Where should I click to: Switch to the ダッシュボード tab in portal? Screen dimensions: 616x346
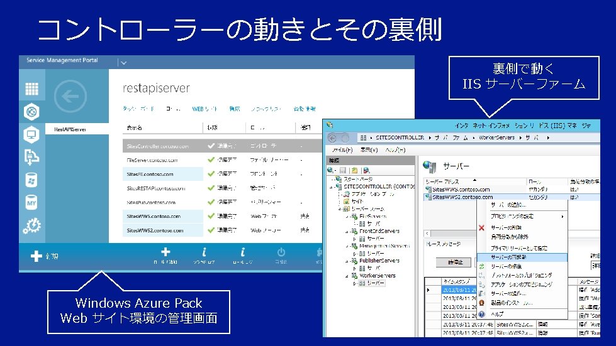click(x=138, y=109)
